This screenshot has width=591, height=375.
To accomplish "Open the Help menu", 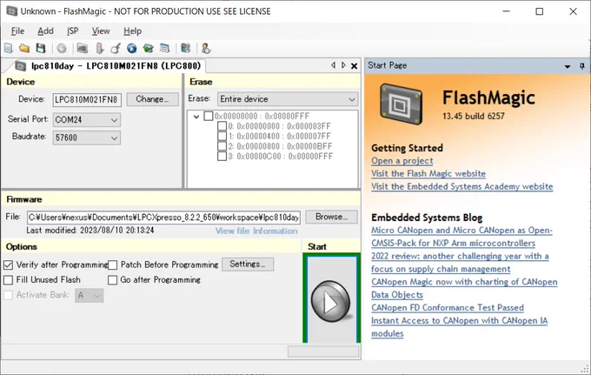I will 132,31.
